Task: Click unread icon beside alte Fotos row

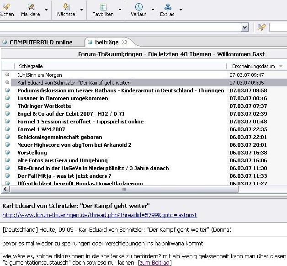Action: point(7,160)
